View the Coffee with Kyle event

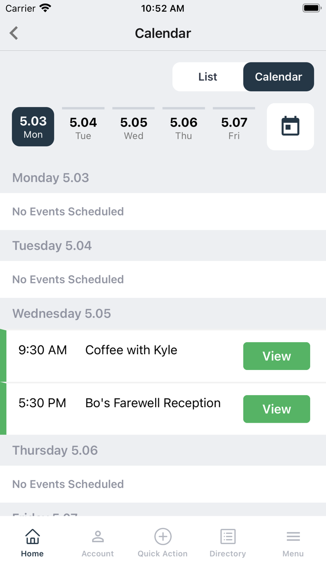[x=277, y=356]
